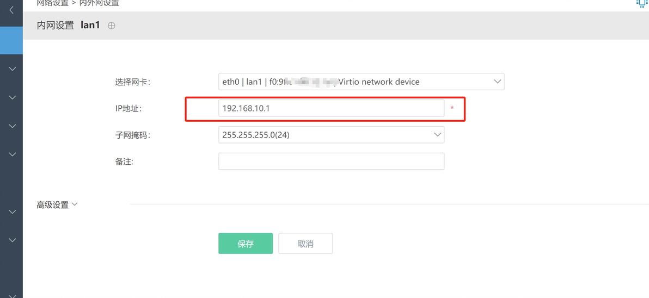Viewport: 649px width, 298px height.
Task: Open the 选择网卡 network card dropdown
Action: coord(361,82)
